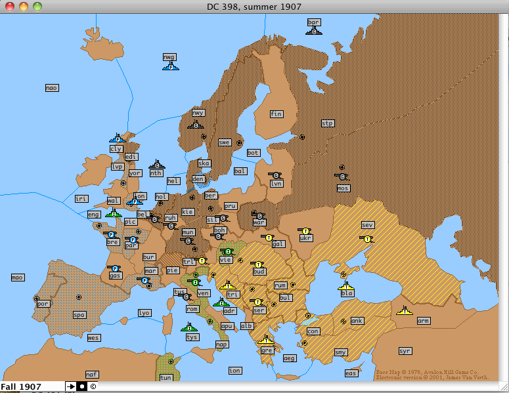Click the 'ion' Ionian Sea label
The width and height of the screenshot is (509, 393).
pos(235,371)
